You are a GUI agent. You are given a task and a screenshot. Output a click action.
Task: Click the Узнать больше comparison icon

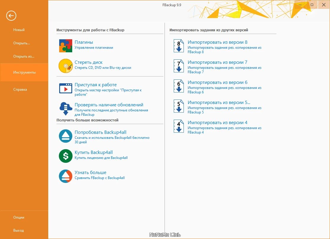pos(66,176)
